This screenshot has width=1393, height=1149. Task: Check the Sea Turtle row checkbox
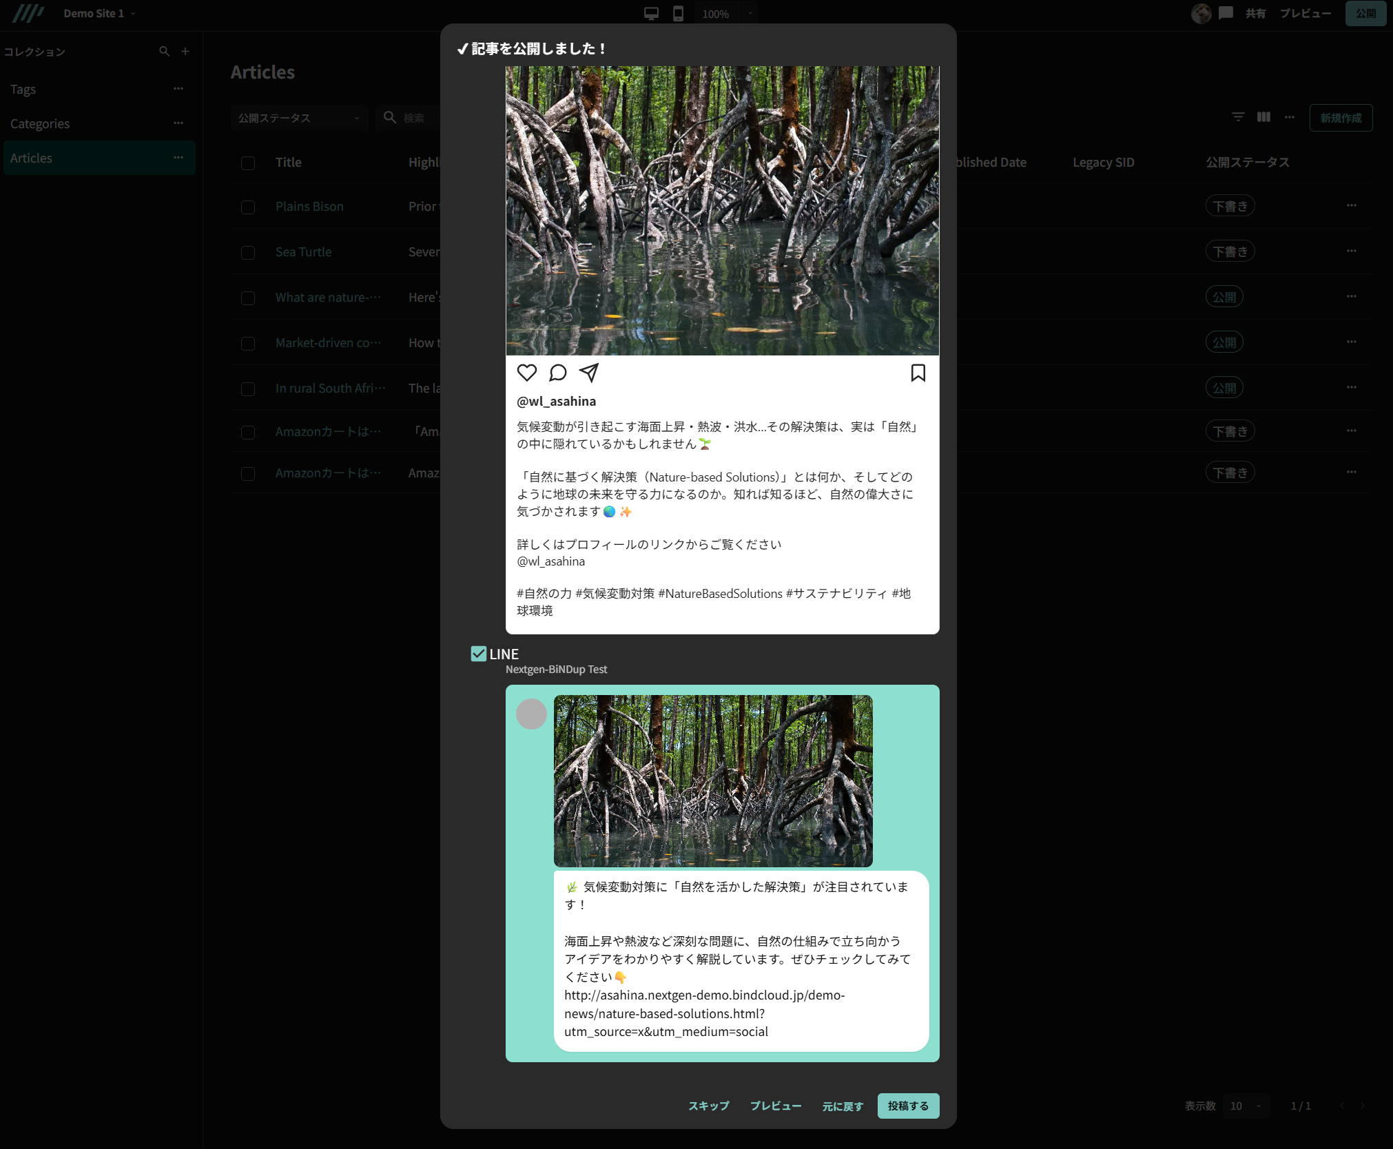(248, 253)
